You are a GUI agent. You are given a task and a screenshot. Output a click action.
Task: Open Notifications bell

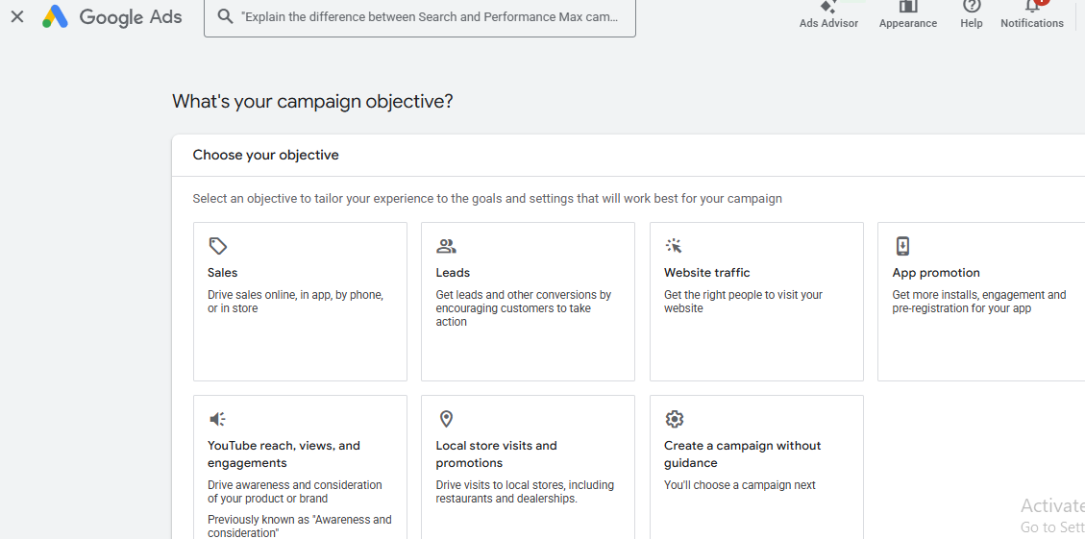pyautogui.click(x=1032, y=15)
